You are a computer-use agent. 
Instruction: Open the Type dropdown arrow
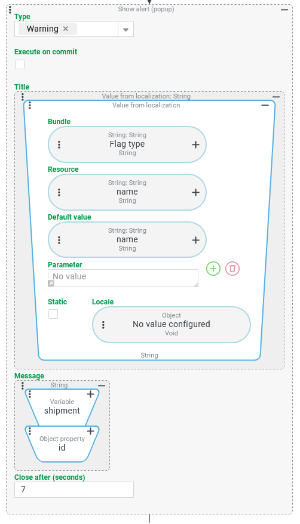tap(125, 29)
